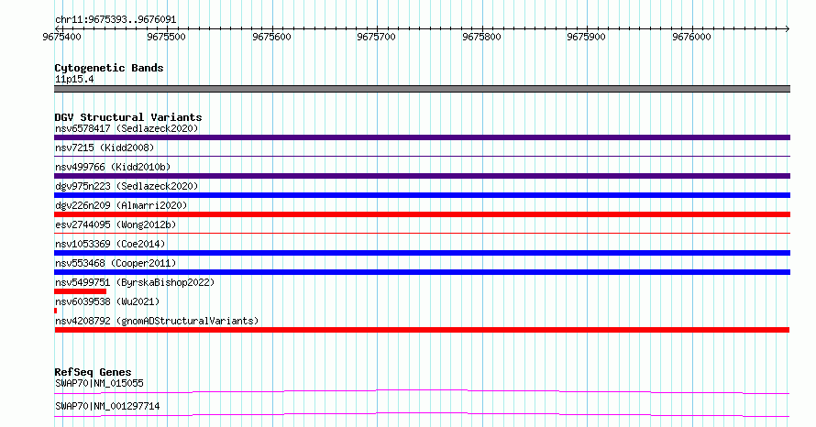Open variant nsv7215 (Kidd2008) label
This screenshot has width=816, height=427.
105,148
